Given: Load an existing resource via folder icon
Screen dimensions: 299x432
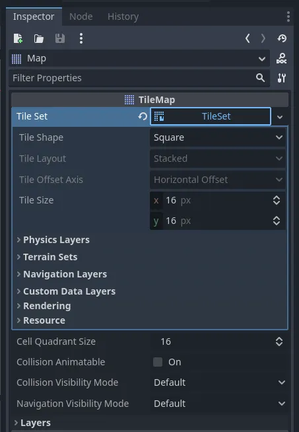Looking at the screenshot, I should tap(39, 38).
